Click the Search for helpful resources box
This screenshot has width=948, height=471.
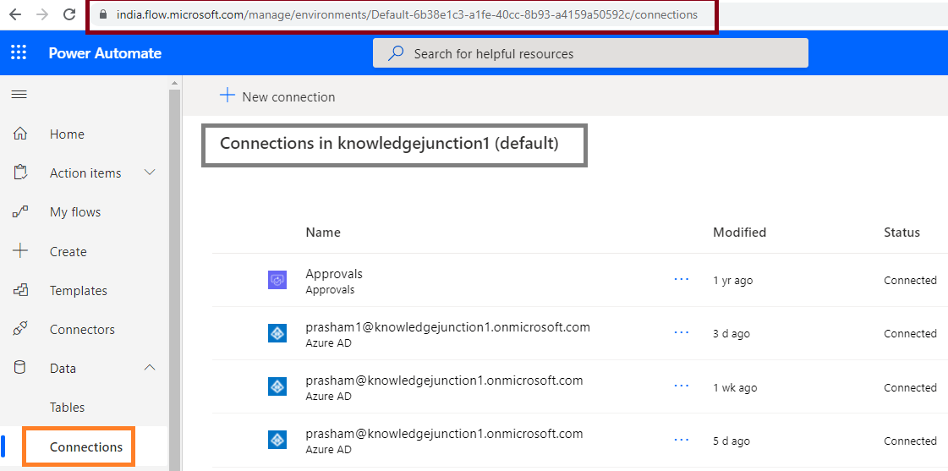(x=590, y=53)
